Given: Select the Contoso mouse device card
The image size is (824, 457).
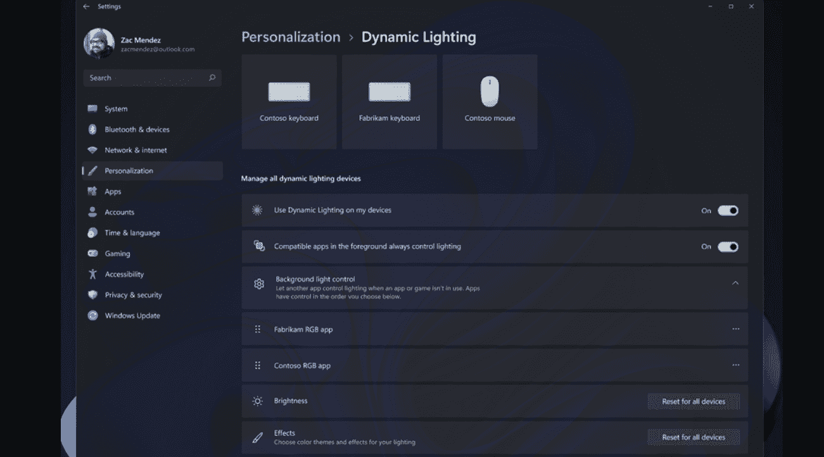Looking at the screenshot, I should click(490, 102).
